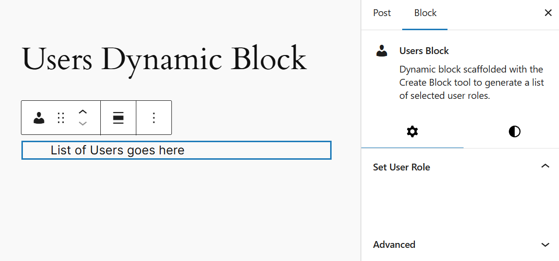Open block options three-dot menu
Screen dimensions: 559x261
click(154, 118)
